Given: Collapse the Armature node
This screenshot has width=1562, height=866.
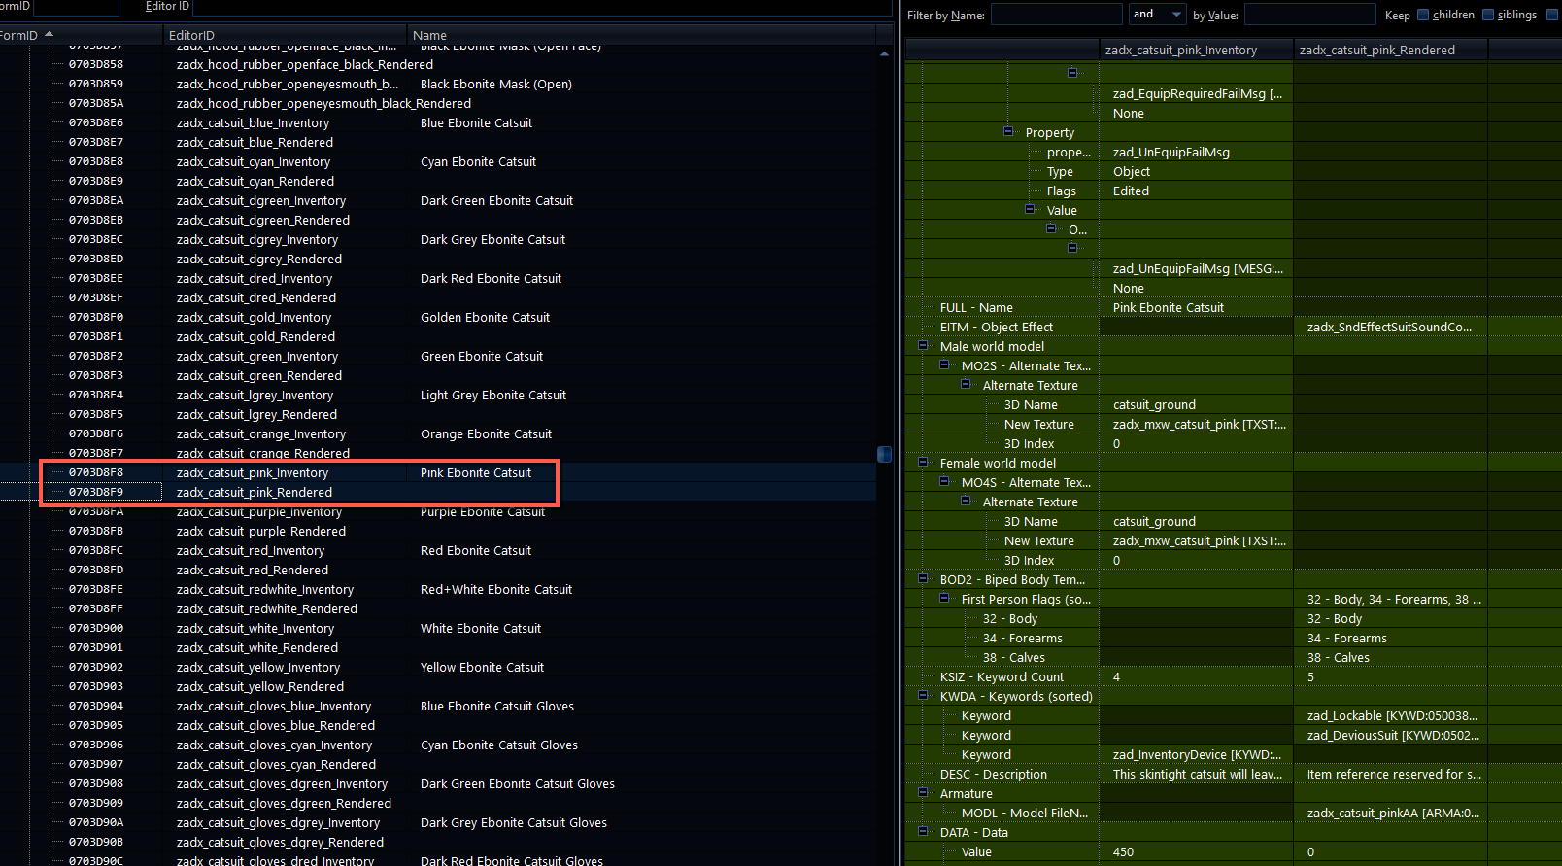Looking at the screenshot, I should [923, 792].
